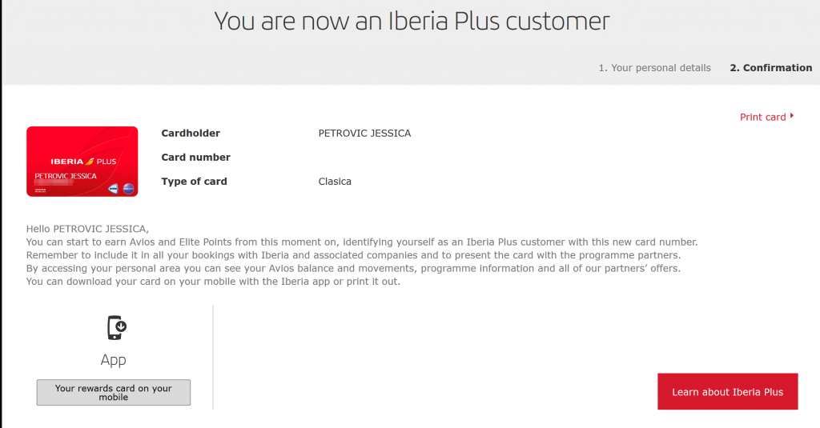Click the small member text on card corner

coord(40,190)
